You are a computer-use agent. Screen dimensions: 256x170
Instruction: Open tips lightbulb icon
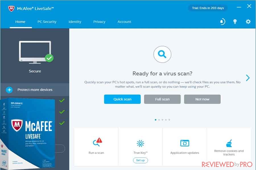click(x=235, y=22)
